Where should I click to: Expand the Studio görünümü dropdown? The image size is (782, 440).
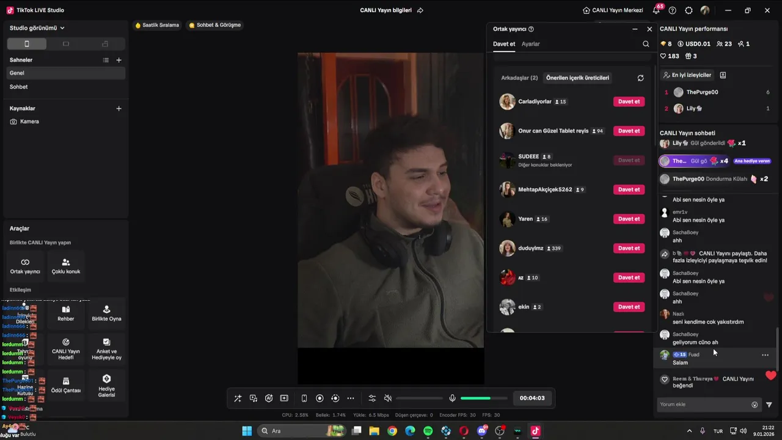pyautogui.click(x=37, y=28)
